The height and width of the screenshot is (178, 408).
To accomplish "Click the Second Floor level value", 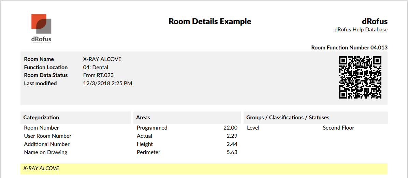I will coord(338,128).
